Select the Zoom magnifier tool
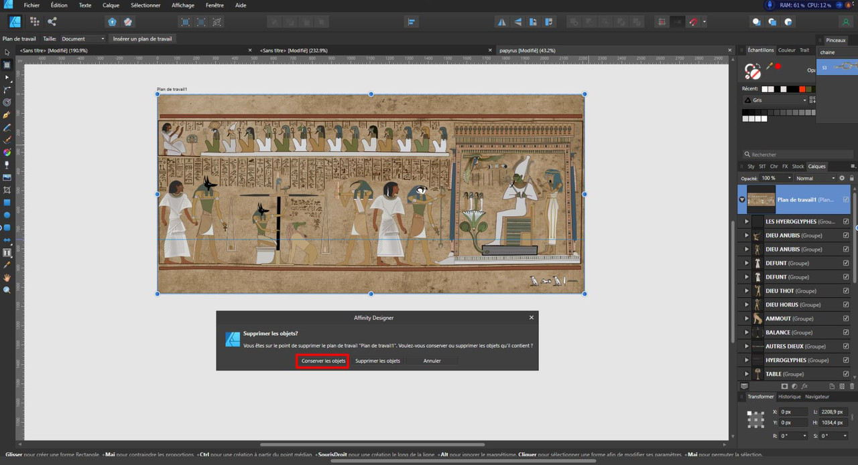 pyautogui.click(x=7, y=290)
